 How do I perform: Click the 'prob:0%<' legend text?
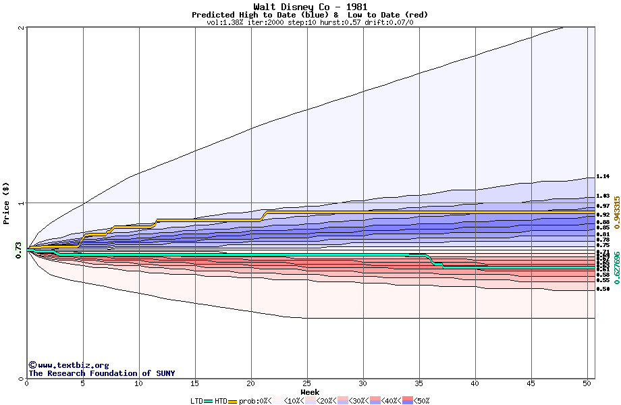255,401
